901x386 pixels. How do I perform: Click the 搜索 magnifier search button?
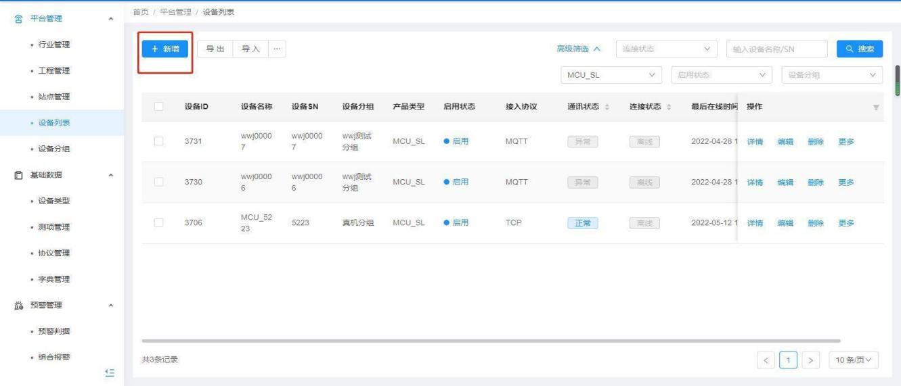coord(860,49)
